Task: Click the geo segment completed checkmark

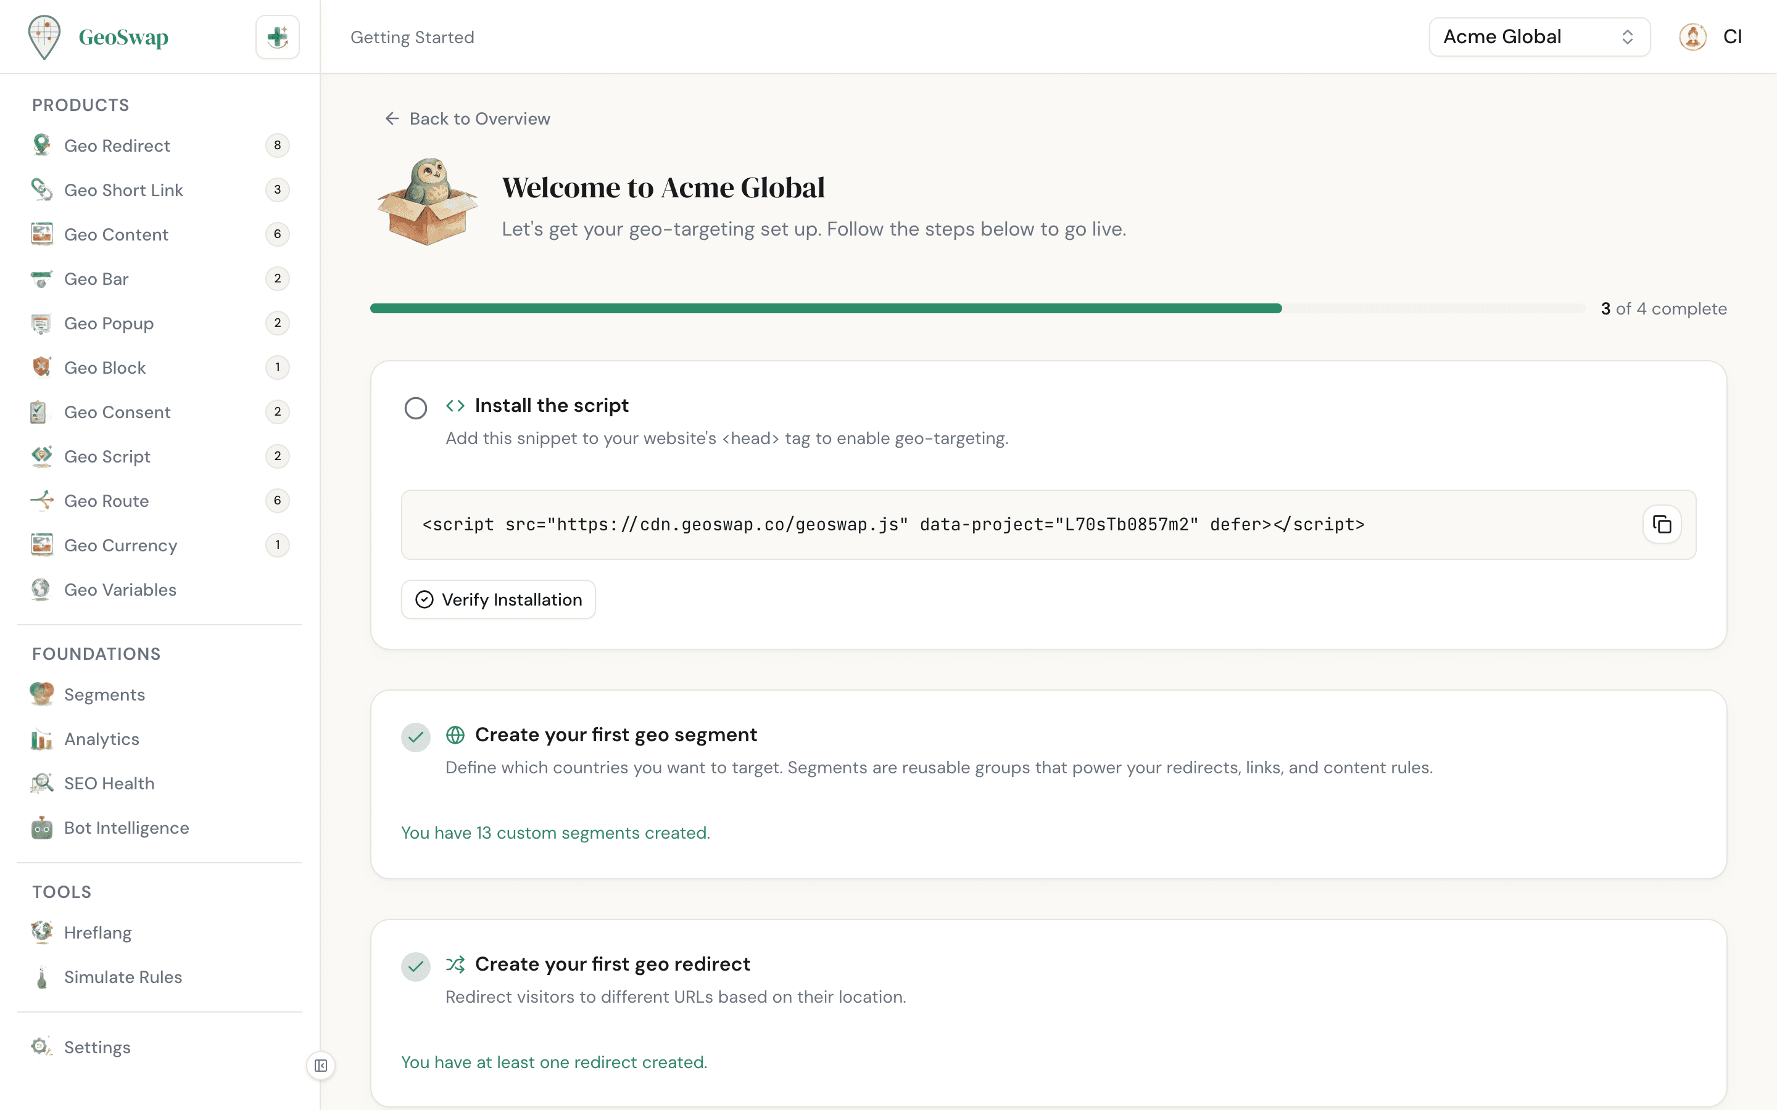Action: tap(416, 737)
